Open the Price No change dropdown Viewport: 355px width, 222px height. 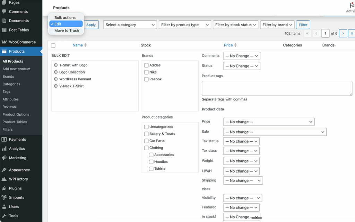[269, 122]
